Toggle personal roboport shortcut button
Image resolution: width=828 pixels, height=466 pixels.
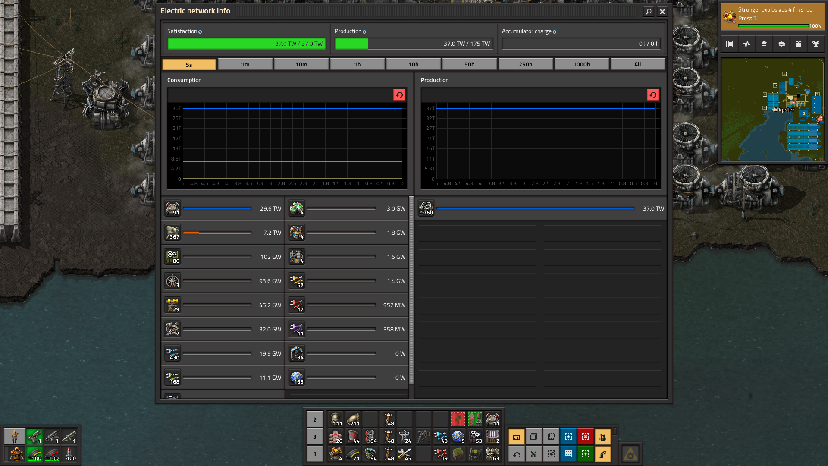603,437
